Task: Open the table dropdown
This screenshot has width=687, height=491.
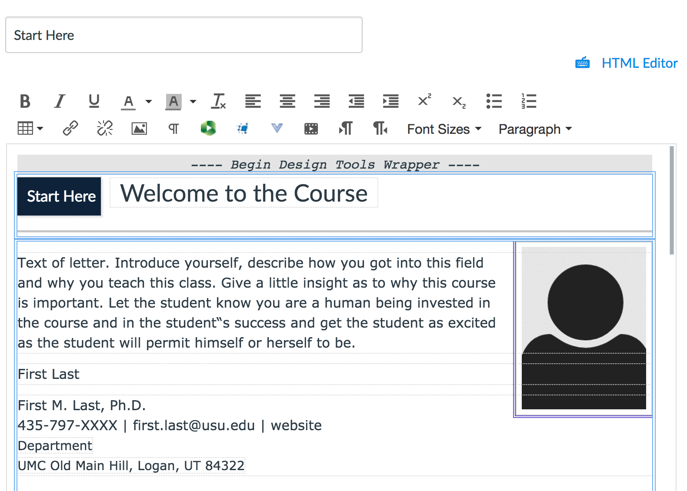Action: point(30,129)
